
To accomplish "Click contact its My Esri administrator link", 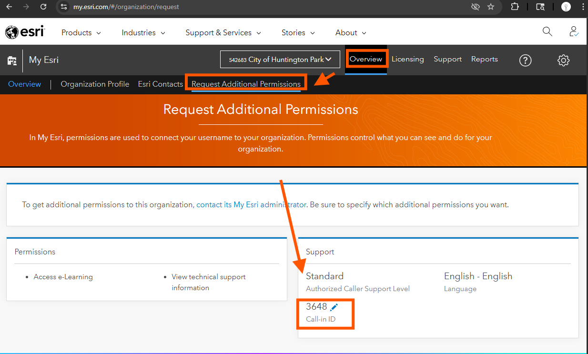I will (x=252, y=204).
